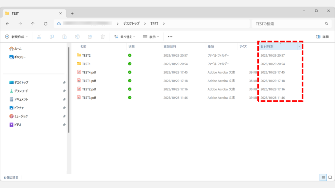Sort by the 日付時刻 column header

click(278, 47)
